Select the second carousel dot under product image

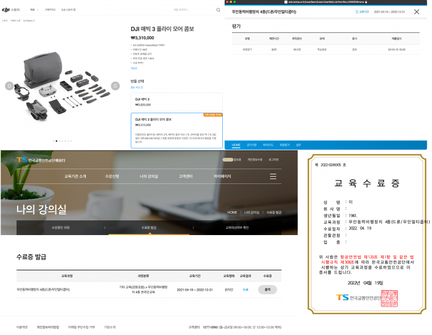(x=56, y=141)
